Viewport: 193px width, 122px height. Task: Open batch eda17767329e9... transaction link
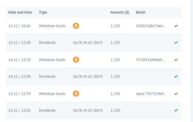coord(151,94)
